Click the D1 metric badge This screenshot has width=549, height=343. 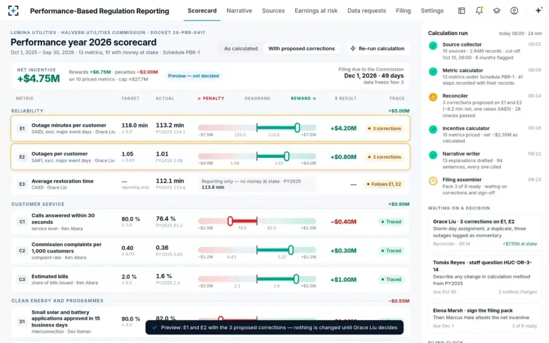coord(22,322)
